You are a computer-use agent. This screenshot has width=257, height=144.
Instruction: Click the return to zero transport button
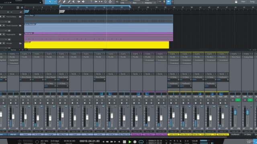point(119,142)
